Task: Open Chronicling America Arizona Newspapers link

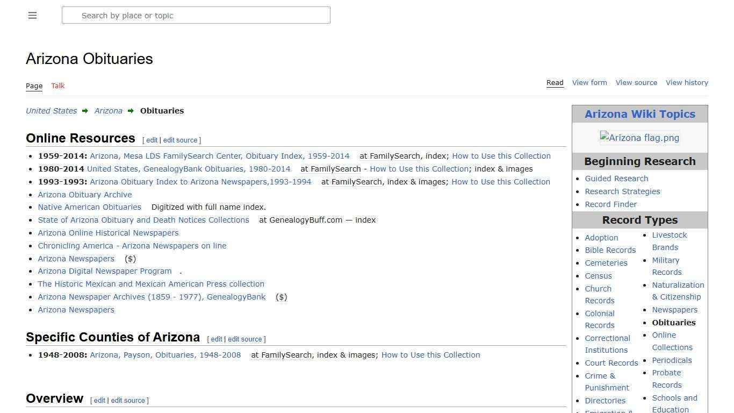Action: click(x=132, y=246)
